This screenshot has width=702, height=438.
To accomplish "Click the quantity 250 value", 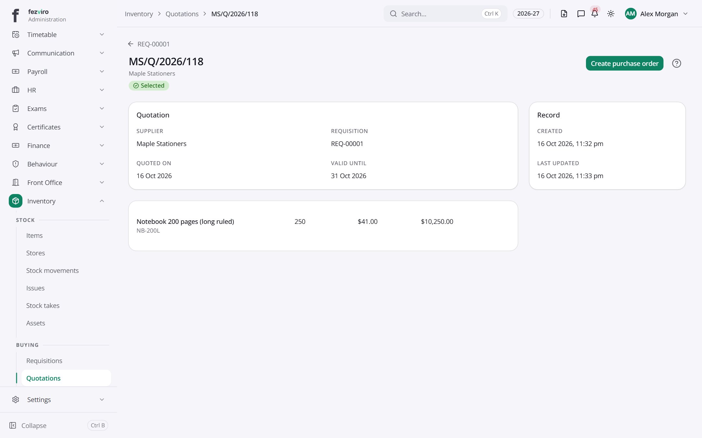I will point(300,222).
